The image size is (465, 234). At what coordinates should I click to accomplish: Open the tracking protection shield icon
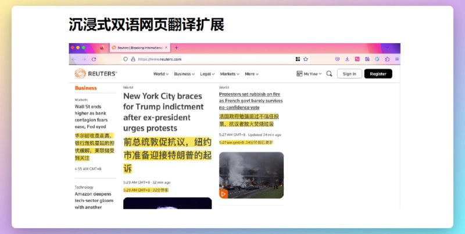pyautogui.click(x=126, y=59)
